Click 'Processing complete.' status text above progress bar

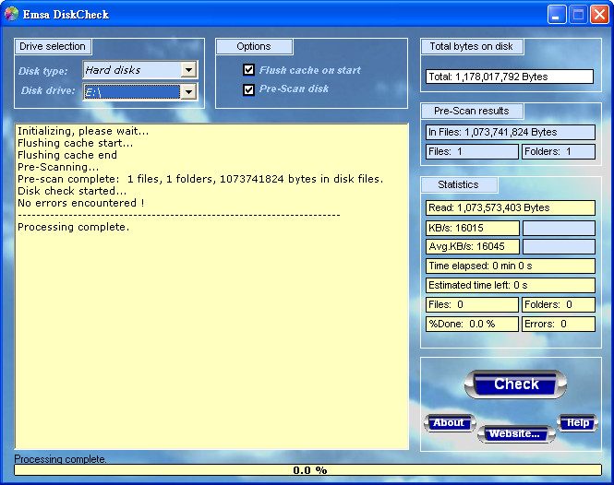60,459
